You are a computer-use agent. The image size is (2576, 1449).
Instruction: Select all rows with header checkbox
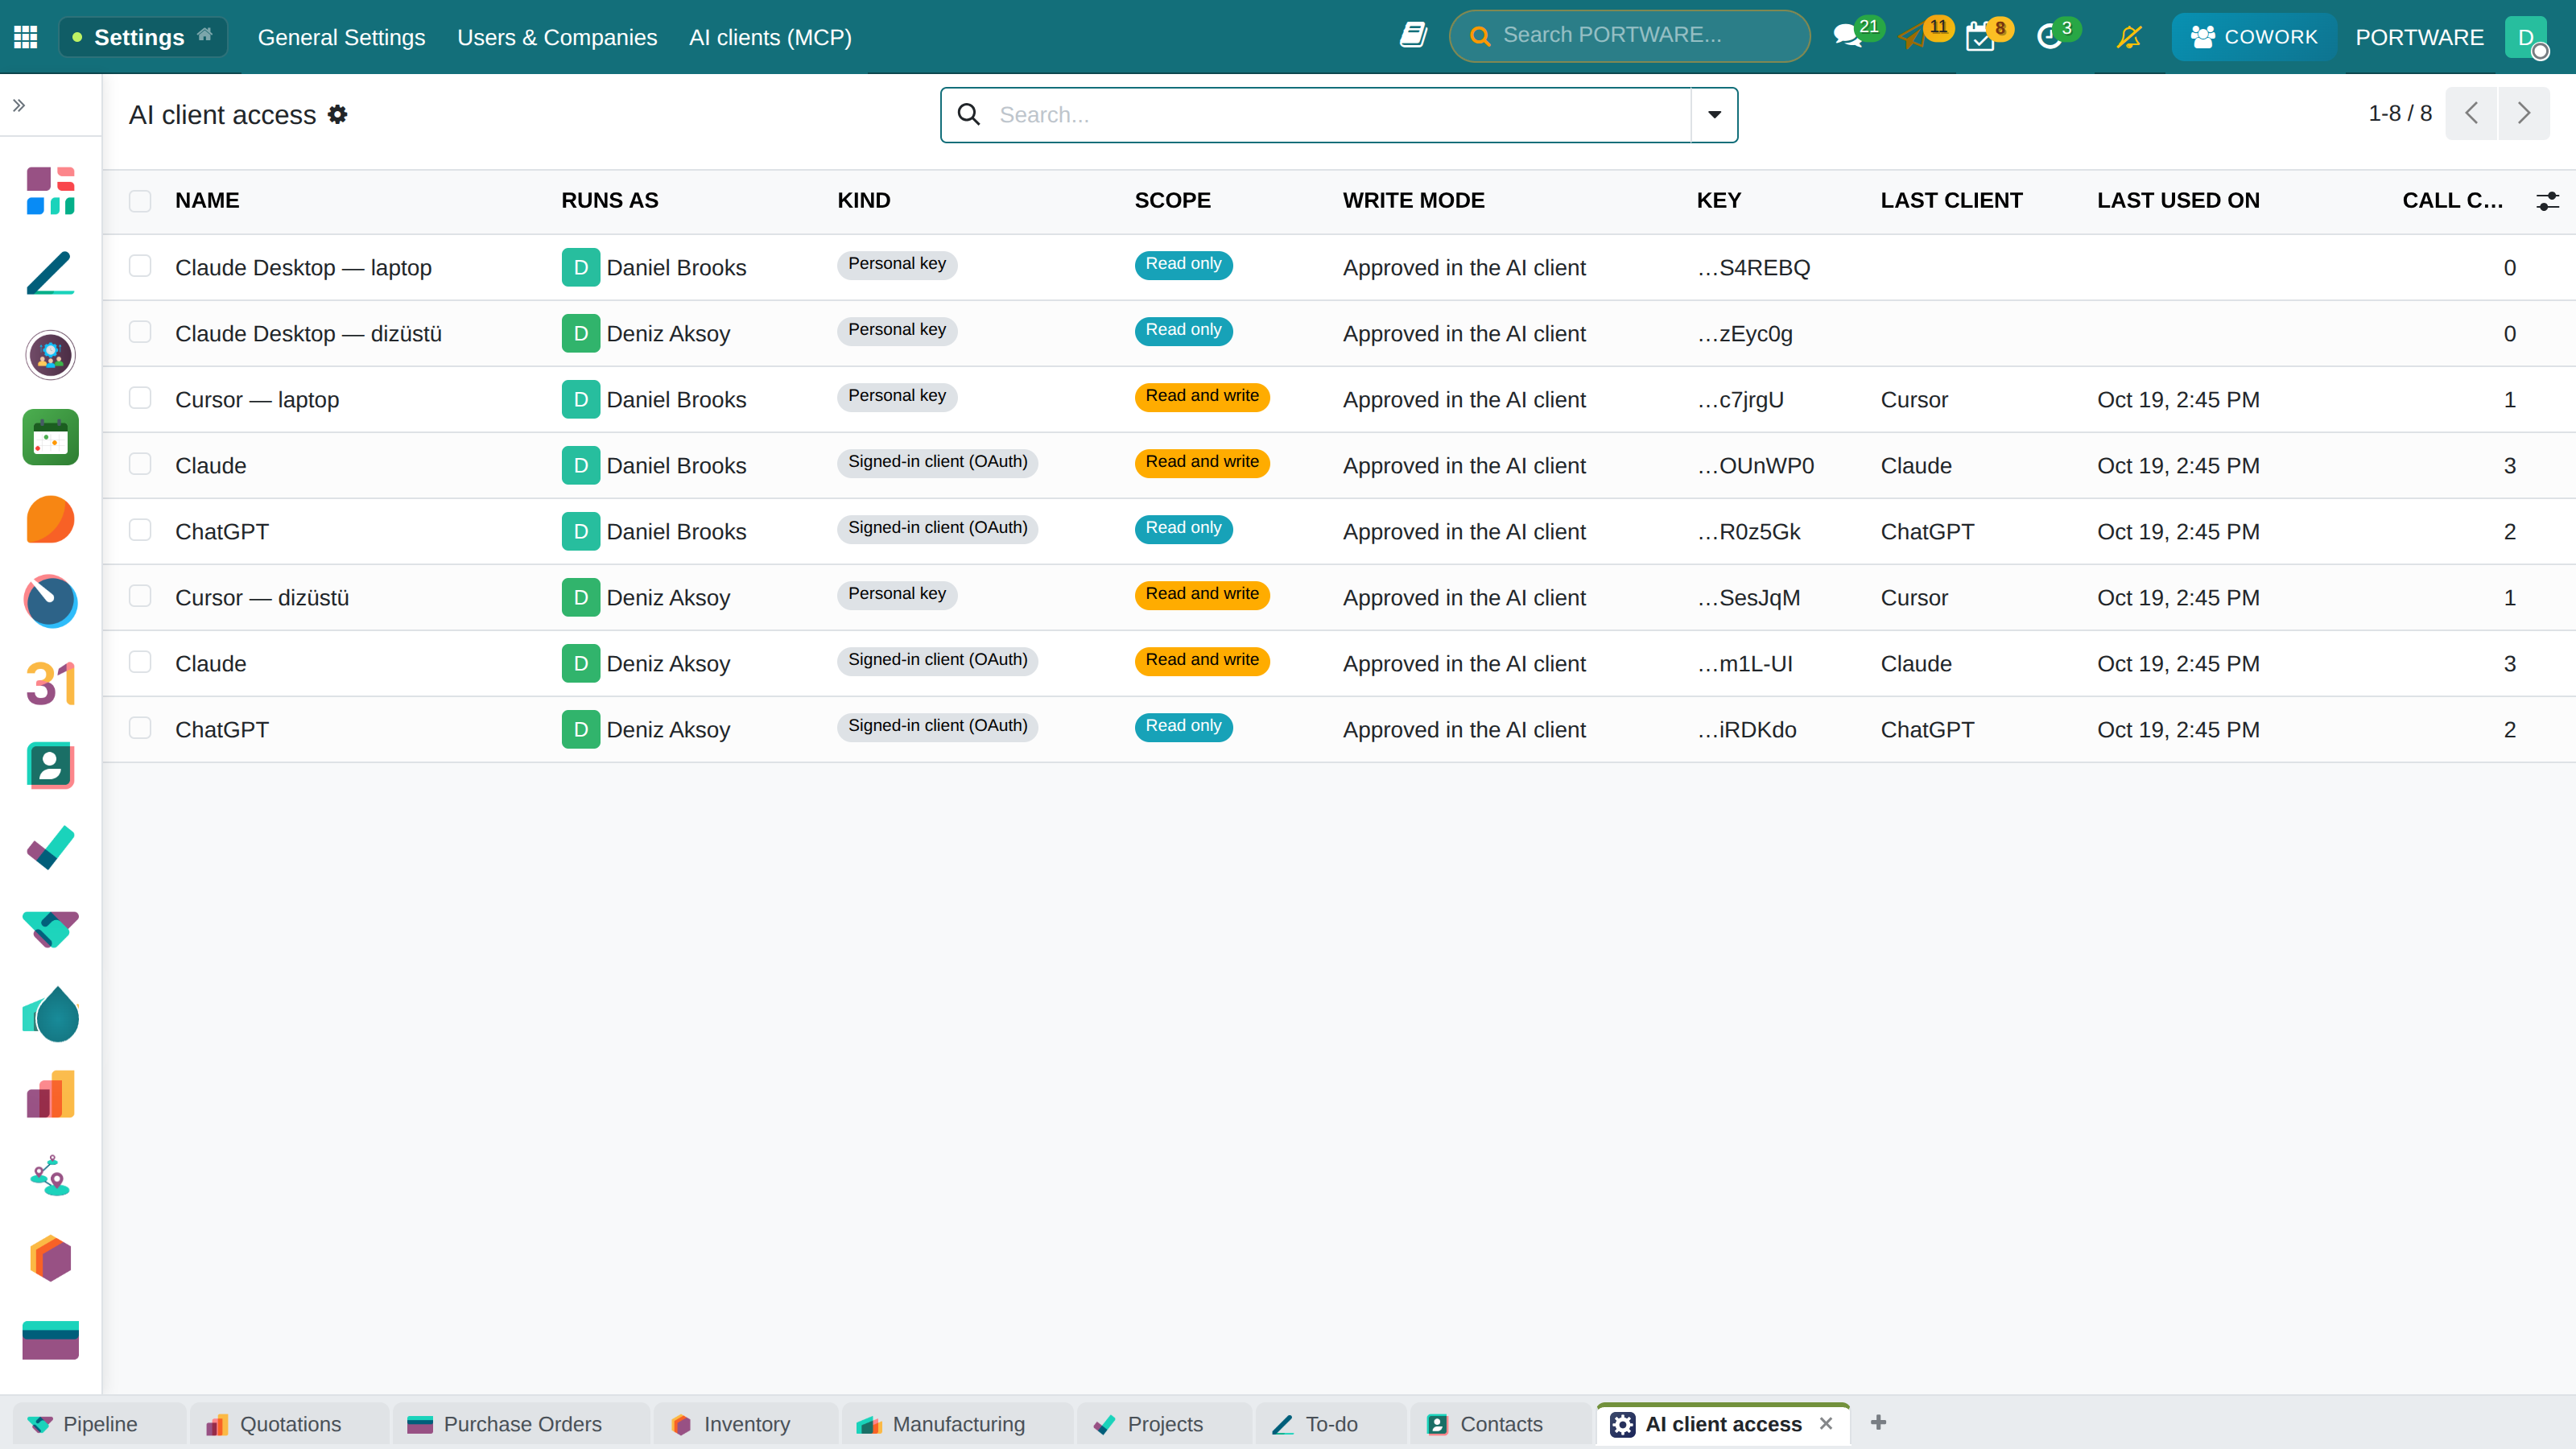click(140, 201)
